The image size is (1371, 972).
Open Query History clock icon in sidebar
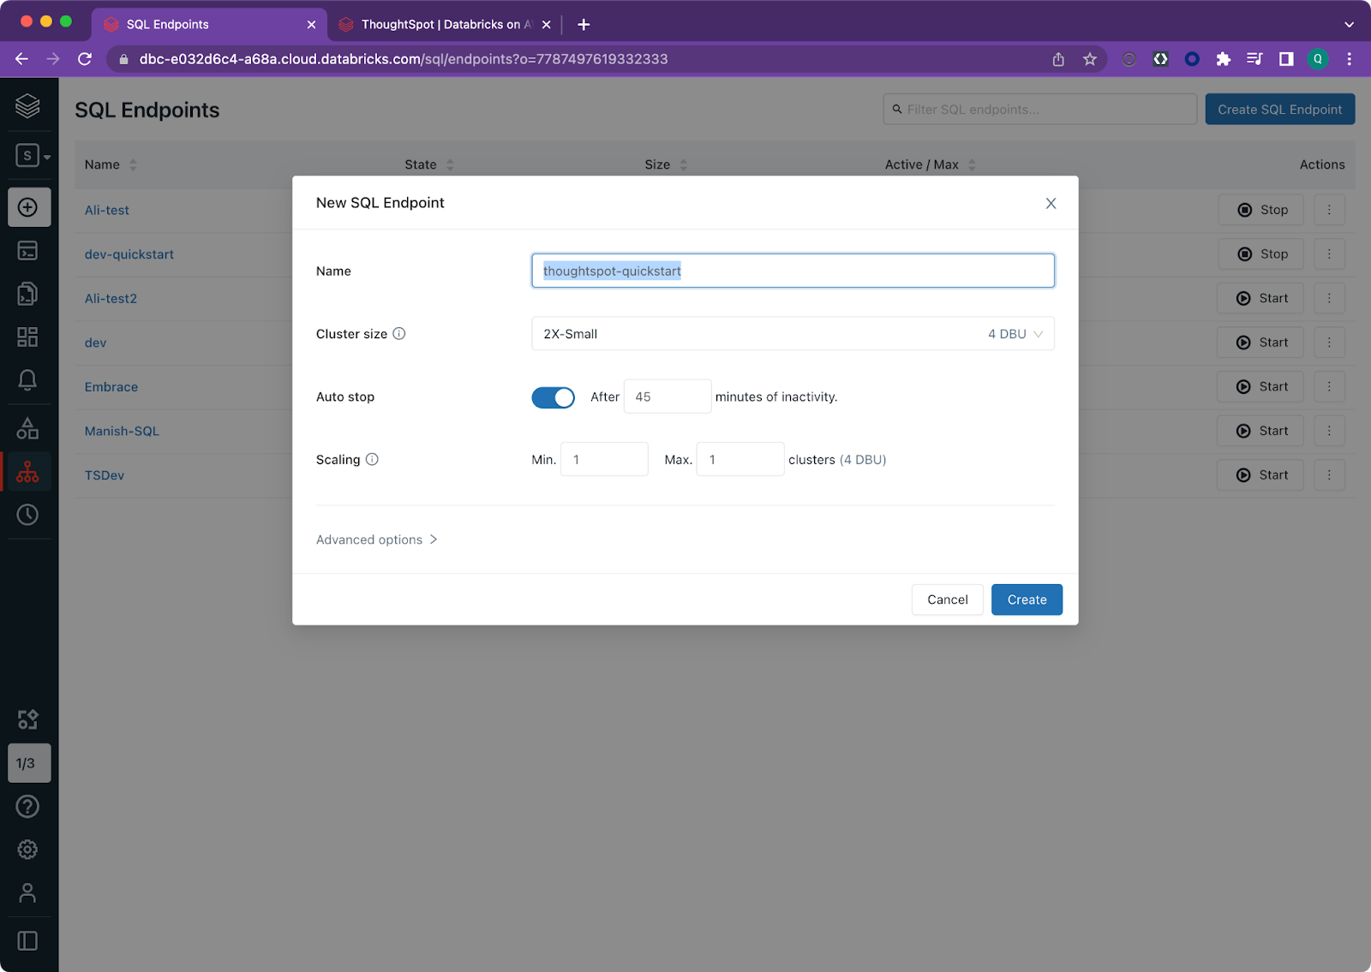27,515
